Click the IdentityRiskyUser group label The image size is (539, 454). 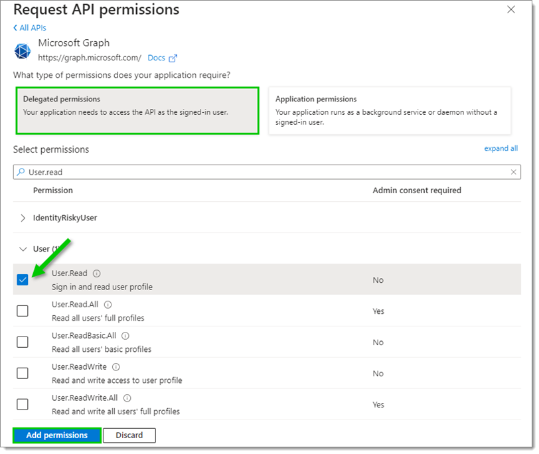coord(65,218)
